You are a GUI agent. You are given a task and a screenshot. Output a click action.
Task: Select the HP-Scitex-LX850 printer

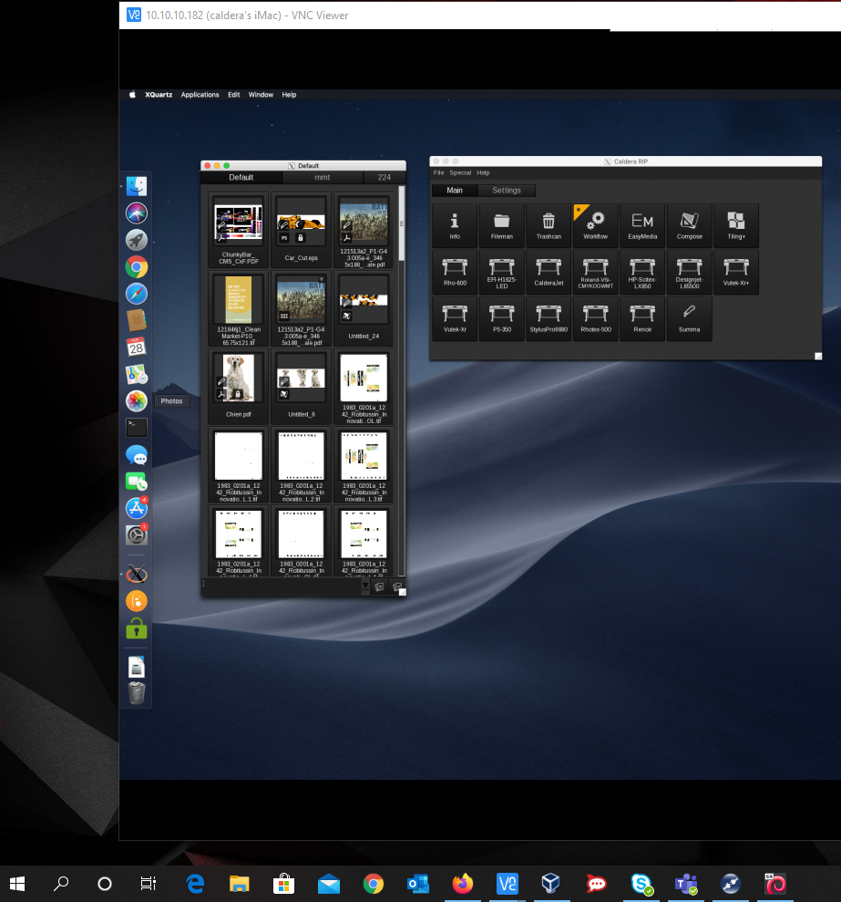[642, 272]
